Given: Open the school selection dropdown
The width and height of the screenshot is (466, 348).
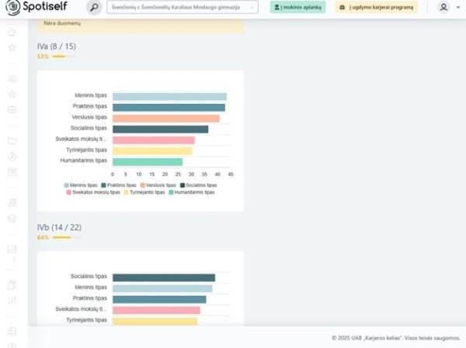Looking at the screenshot, I should click(183, 7).
